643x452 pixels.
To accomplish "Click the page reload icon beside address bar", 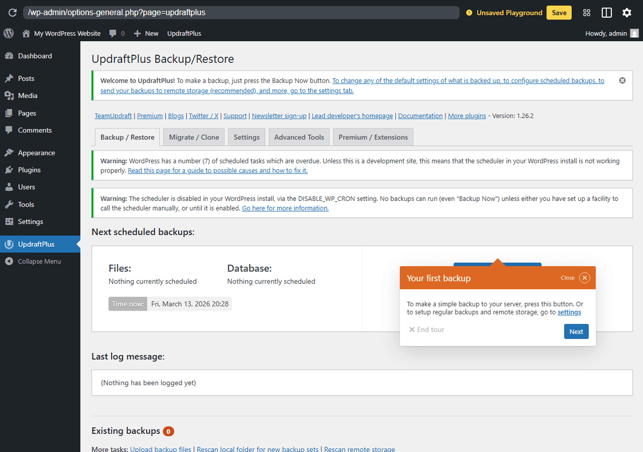I will point(12,12).
